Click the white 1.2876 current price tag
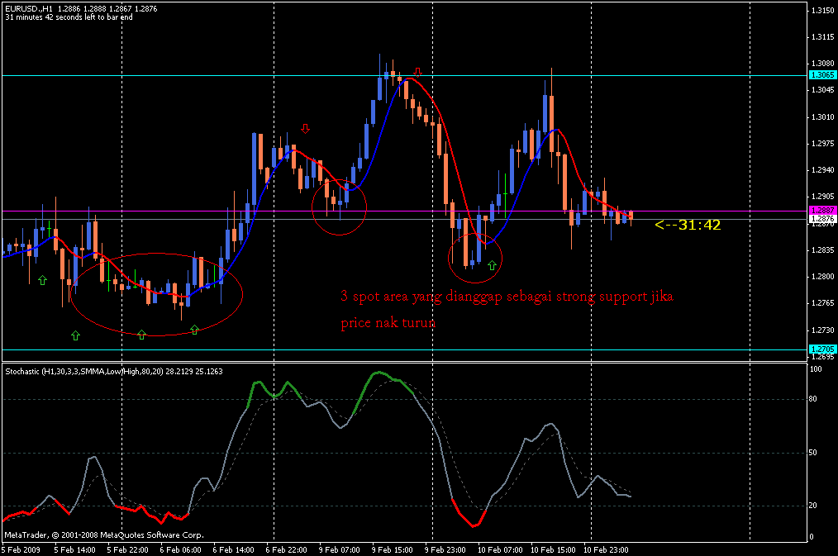Viewport: 838px width, 556px height. pos(823,219)
